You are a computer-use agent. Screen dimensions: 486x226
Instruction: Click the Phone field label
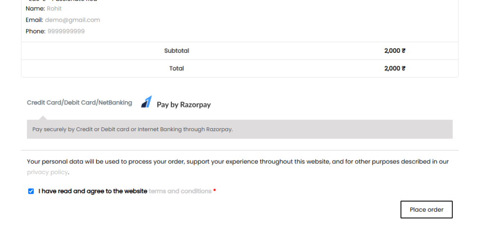click(36, 31)
